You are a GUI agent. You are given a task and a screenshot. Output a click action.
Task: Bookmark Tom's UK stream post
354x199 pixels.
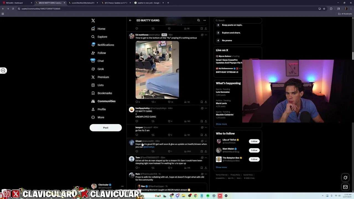202,168
